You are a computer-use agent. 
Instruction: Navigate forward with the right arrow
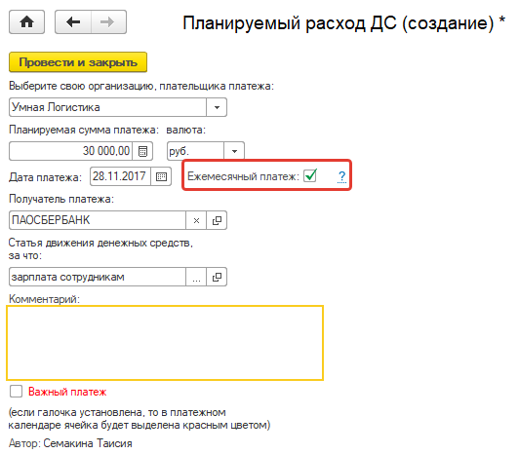(108, 22)
